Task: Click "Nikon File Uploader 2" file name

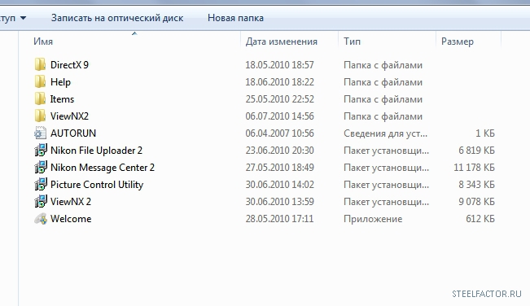Action: [x=96, y=151]
